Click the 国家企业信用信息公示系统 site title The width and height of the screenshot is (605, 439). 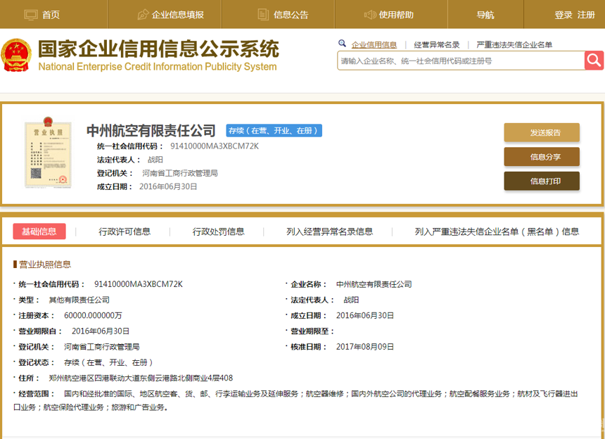click(158, 49)
